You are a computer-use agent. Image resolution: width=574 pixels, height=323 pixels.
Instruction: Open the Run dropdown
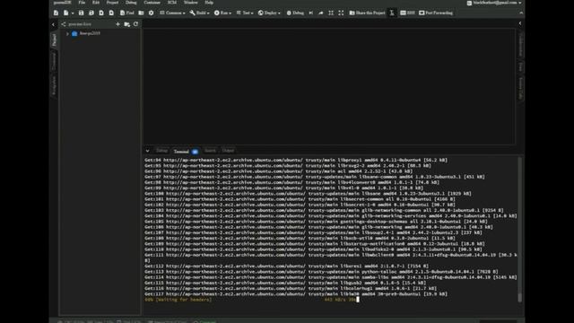click(222, 13)
